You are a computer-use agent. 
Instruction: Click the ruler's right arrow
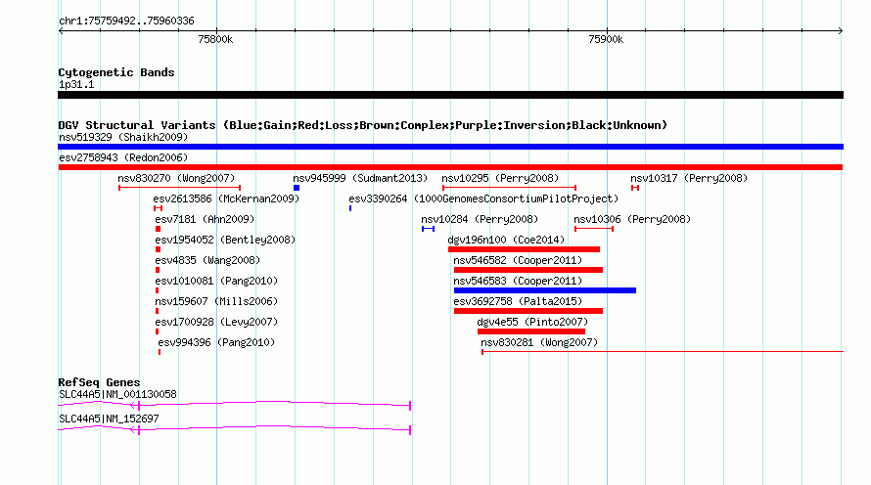coord(841,31)
